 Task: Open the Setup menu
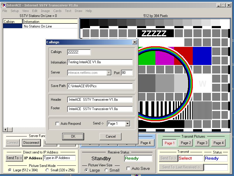tap(15, 11)
